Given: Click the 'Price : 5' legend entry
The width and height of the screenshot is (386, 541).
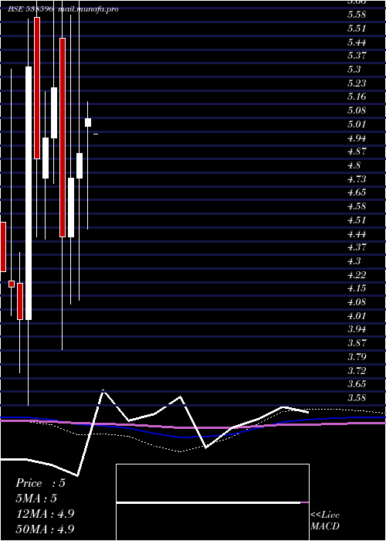Looking at the screenshot, I should pos(40,483).
